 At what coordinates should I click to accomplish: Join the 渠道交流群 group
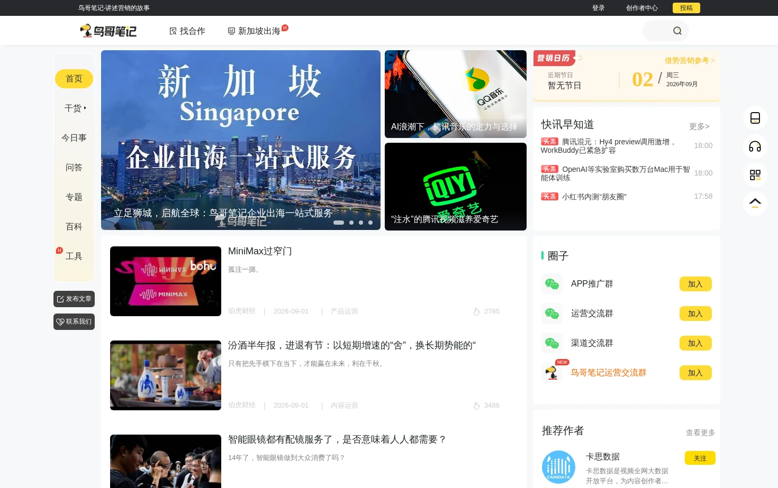tap(695, 343)
